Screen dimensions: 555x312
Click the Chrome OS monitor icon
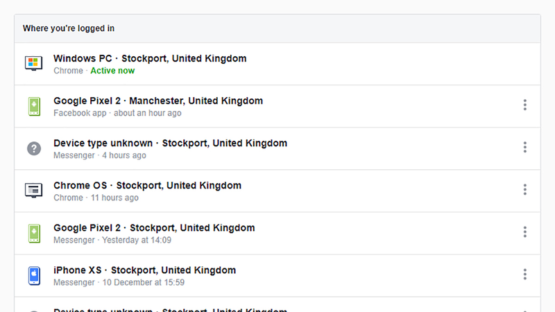click(x=33, y=190)
